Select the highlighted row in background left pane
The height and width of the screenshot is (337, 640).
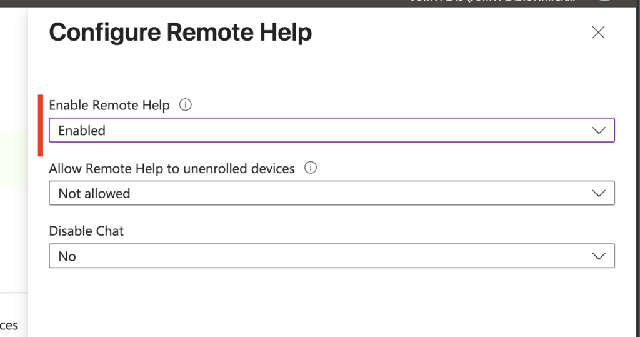pyautogui.click(x=14, y=159)
